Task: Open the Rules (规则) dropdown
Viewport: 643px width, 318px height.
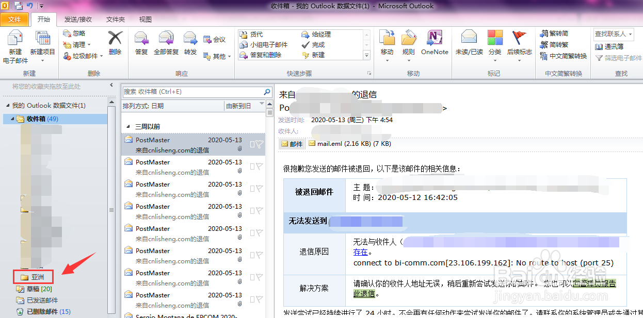Action: coord(409,46)
